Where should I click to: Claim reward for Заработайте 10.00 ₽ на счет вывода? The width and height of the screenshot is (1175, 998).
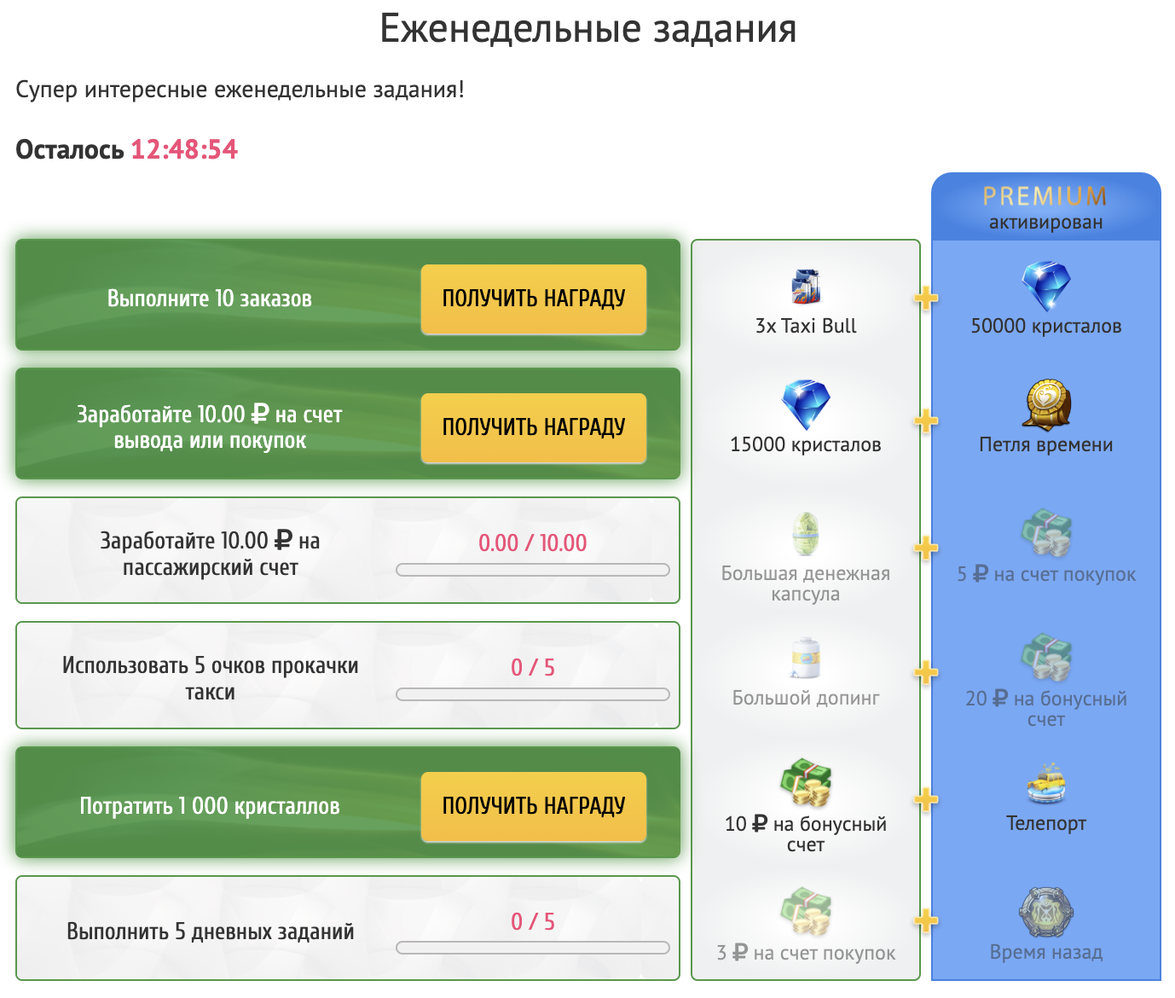pos(533,427)
